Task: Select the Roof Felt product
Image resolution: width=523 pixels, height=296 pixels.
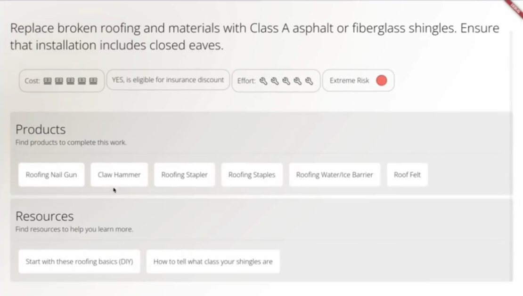Action: pos(407,175)
